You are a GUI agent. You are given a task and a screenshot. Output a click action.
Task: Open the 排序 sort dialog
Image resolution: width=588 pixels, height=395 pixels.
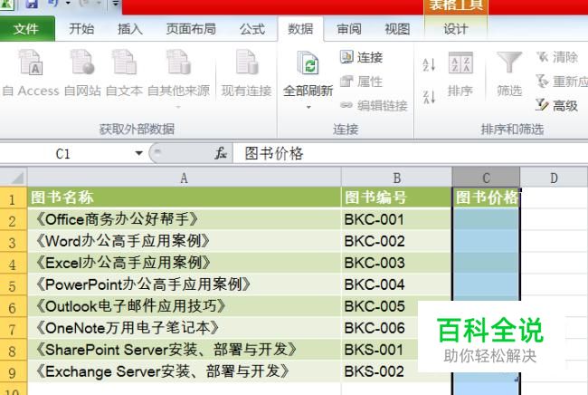[x=460, y=74]
